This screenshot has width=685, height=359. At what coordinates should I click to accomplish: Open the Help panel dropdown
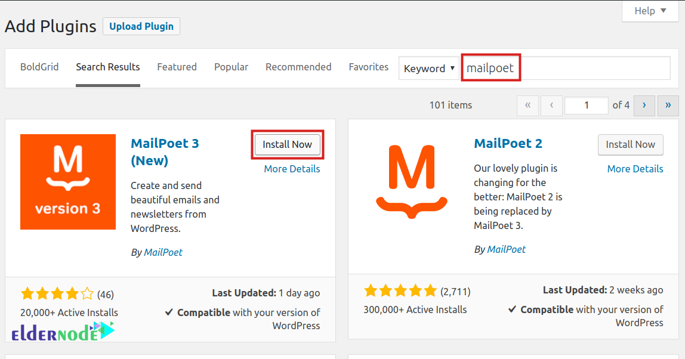coord(650,11)
